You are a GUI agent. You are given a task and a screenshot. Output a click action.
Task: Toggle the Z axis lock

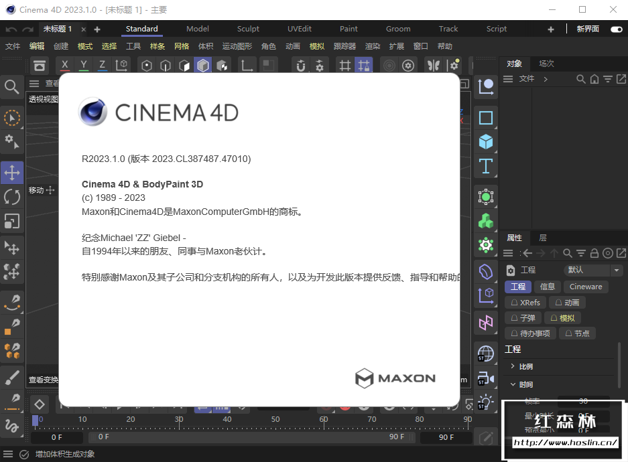(x=102, y=65)
